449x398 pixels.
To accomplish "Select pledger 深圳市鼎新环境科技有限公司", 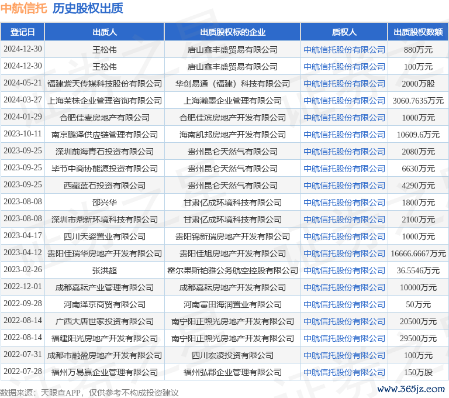I will pyautogui.click(x=105, y=219).
